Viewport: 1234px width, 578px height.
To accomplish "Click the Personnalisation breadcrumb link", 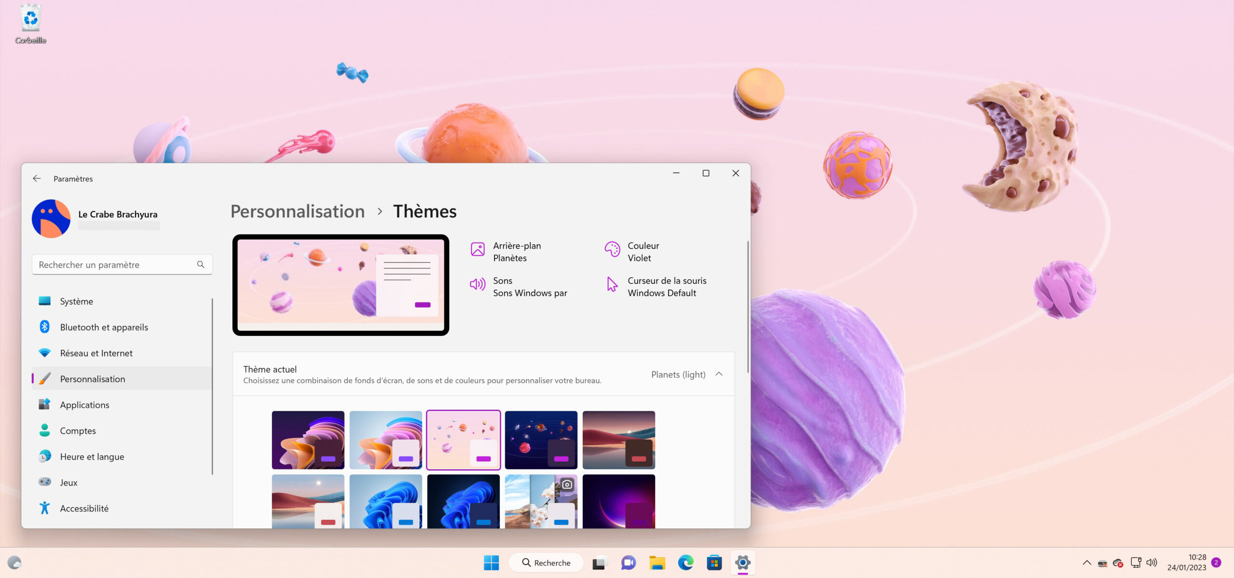I will [297, 211].
